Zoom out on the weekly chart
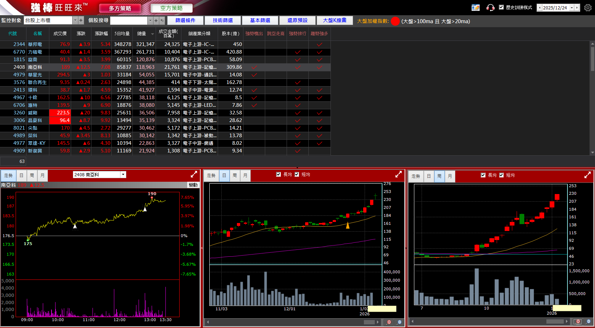 [x=588, y=321]
